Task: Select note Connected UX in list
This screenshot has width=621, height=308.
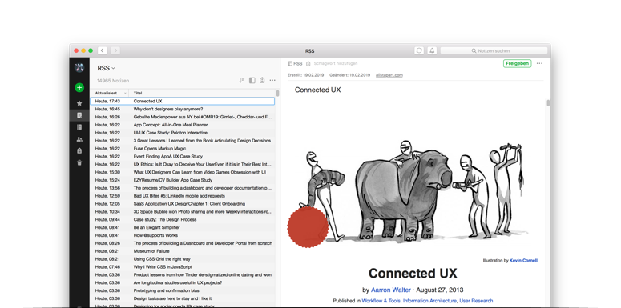Action: (x=182, y=102)
